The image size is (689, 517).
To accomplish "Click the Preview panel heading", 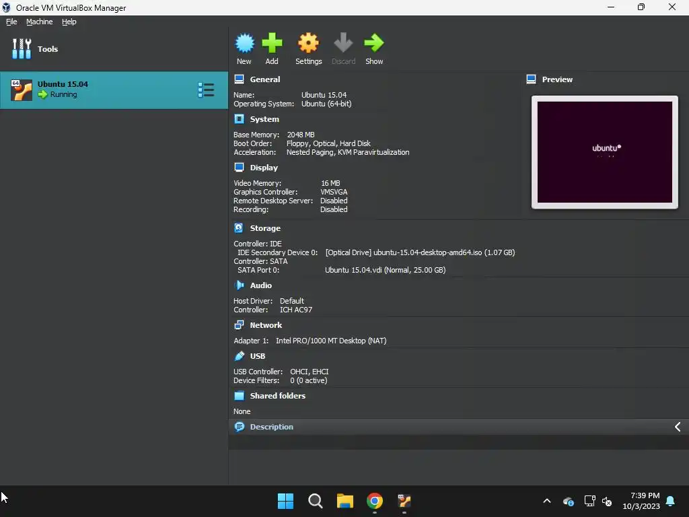I will coord(557,79).
